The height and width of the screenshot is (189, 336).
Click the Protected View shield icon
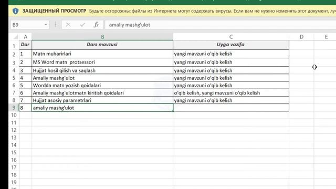tap(15, 11)
